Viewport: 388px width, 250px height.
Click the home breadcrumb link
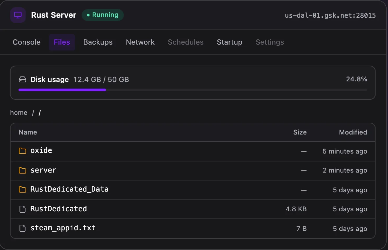coord(19,113)
